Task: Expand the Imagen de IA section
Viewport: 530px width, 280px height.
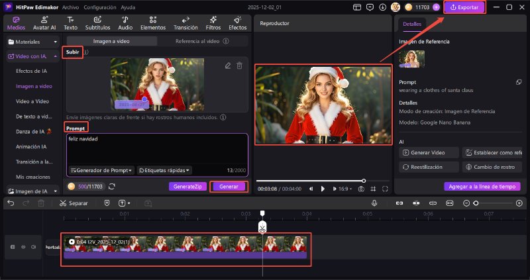Action: tap(32, 191)
